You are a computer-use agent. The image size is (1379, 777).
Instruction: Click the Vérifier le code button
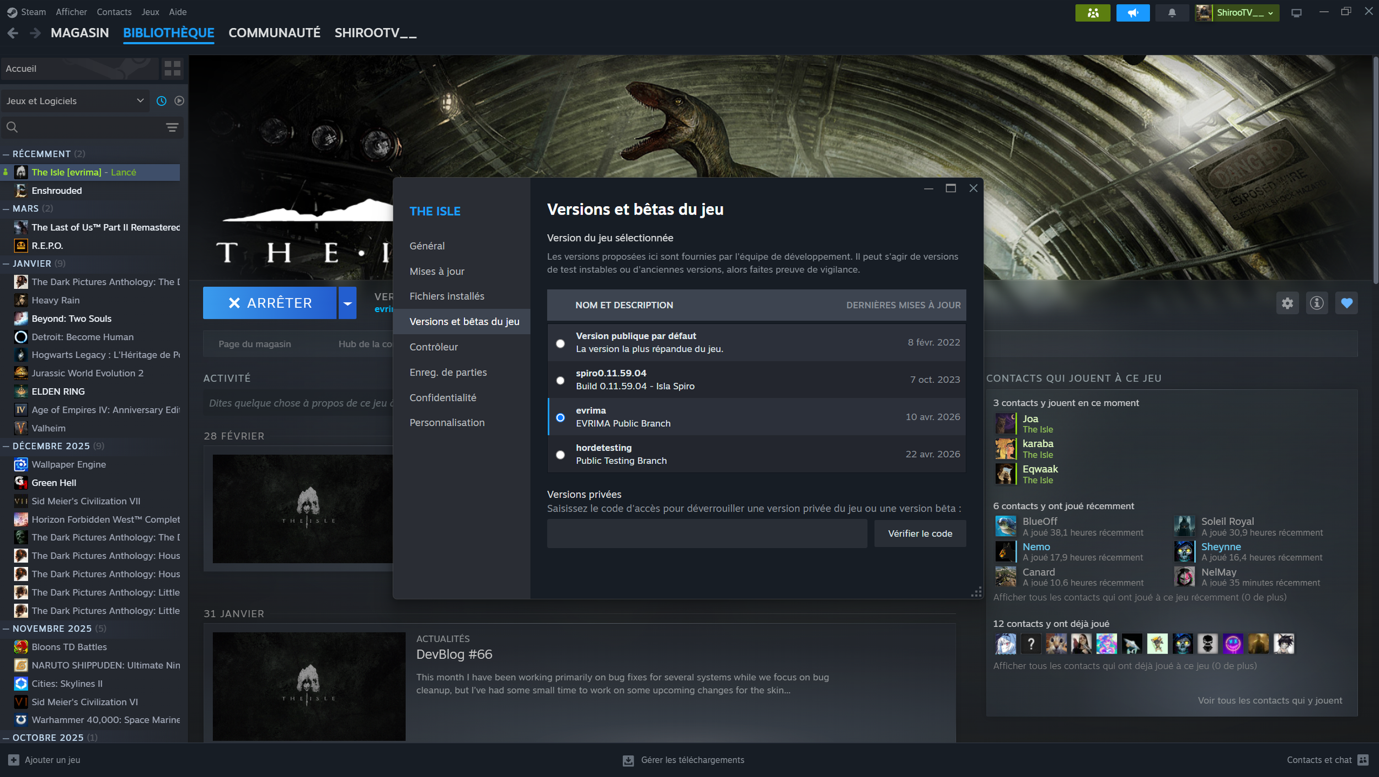[x=920, y=533]
